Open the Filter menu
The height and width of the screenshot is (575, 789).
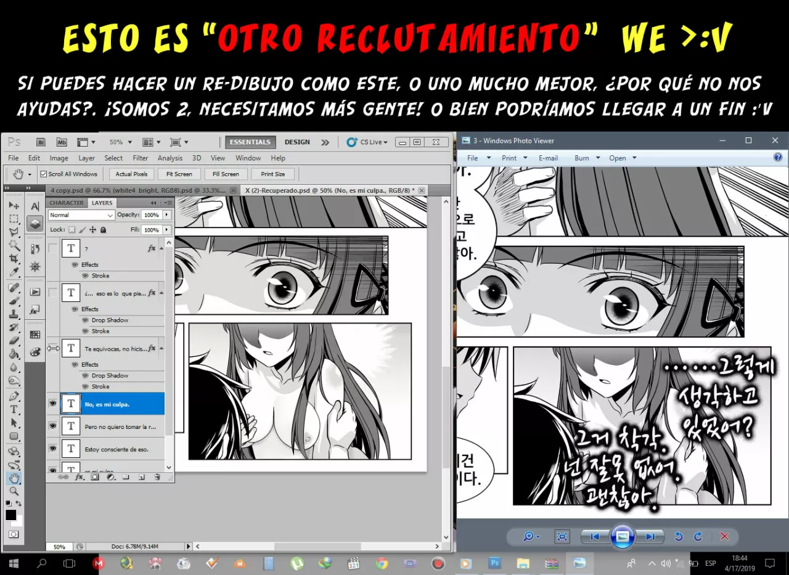click(140, 158)
